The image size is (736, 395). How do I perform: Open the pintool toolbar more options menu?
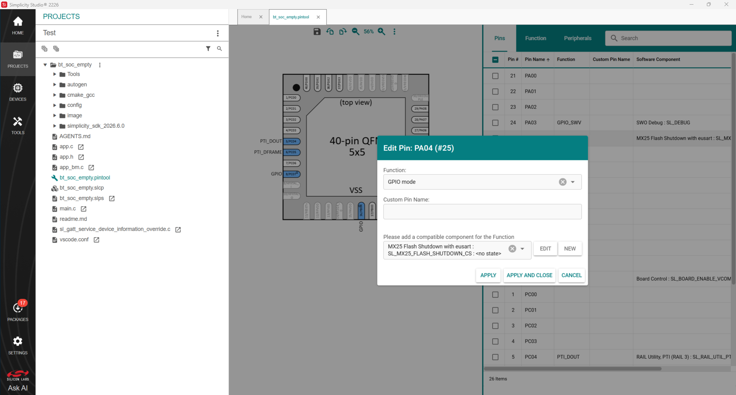point(394,32)
